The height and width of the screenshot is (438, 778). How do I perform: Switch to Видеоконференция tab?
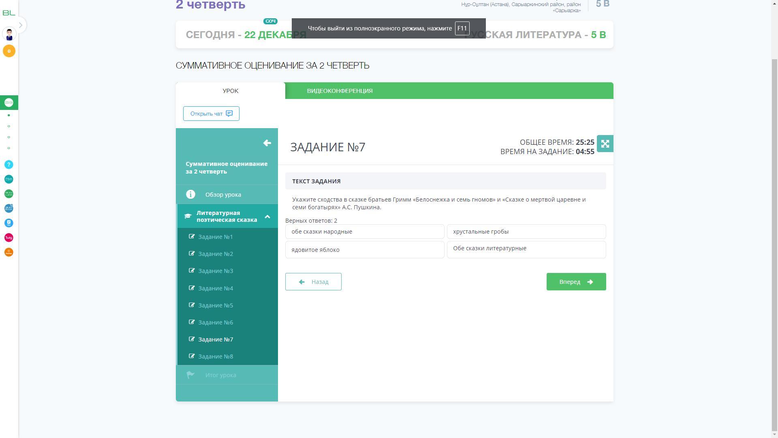pos(340,91)
